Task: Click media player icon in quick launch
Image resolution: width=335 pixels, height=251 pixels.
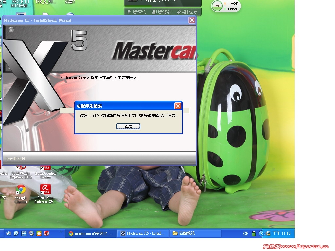Action: (x=31, y=233)
